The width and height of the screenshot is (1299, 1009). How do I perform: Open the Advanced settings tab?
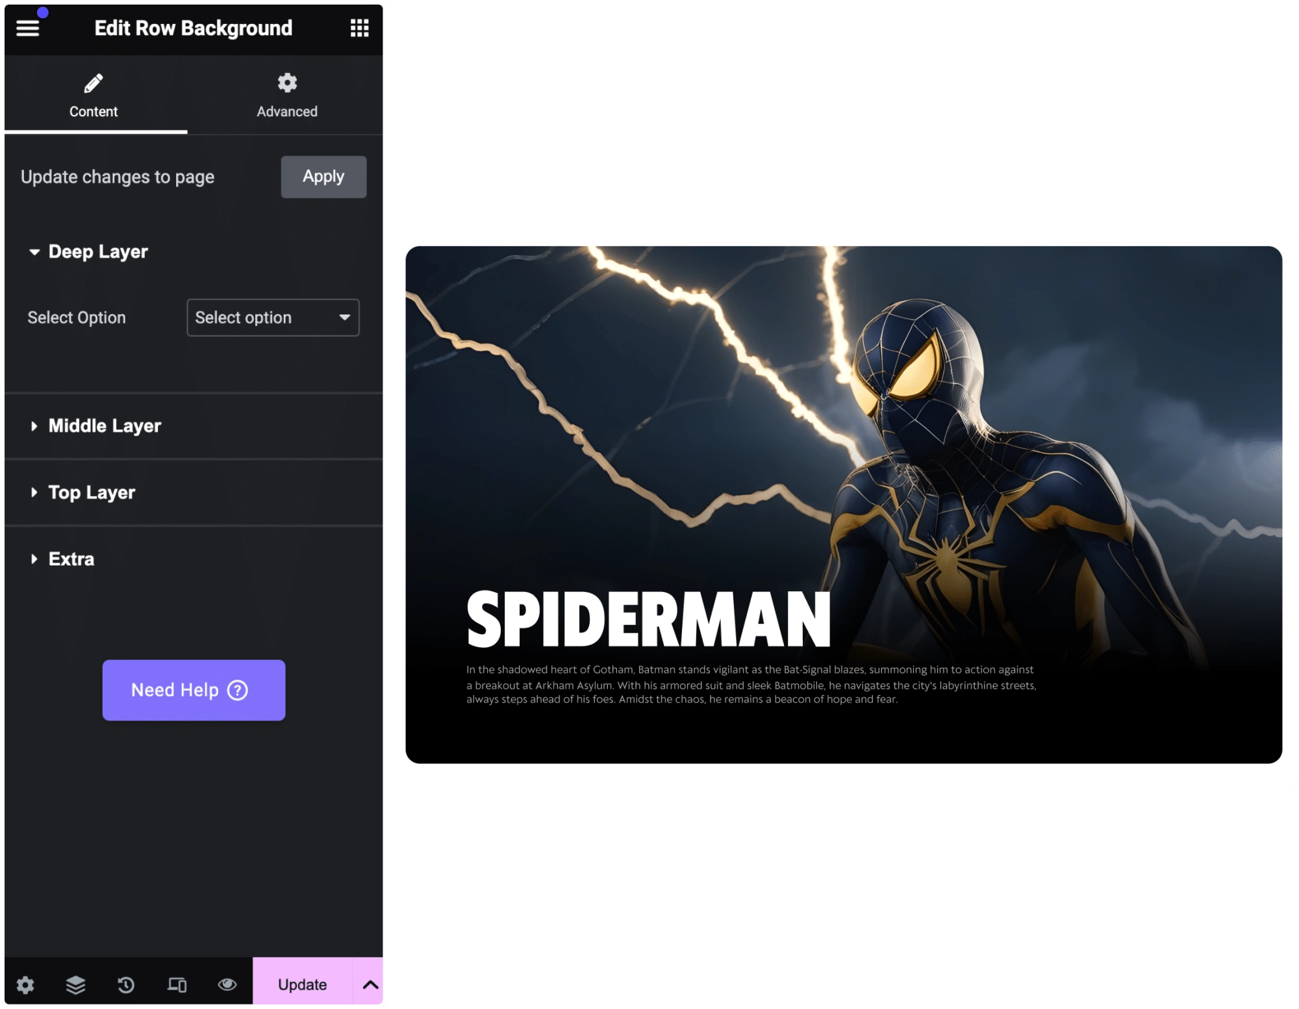(x=284, y=95)
